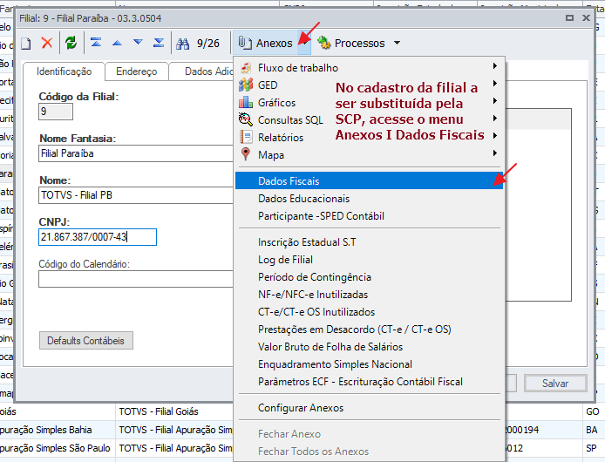Click the Consultas SQL icon

tap(246, 119)
